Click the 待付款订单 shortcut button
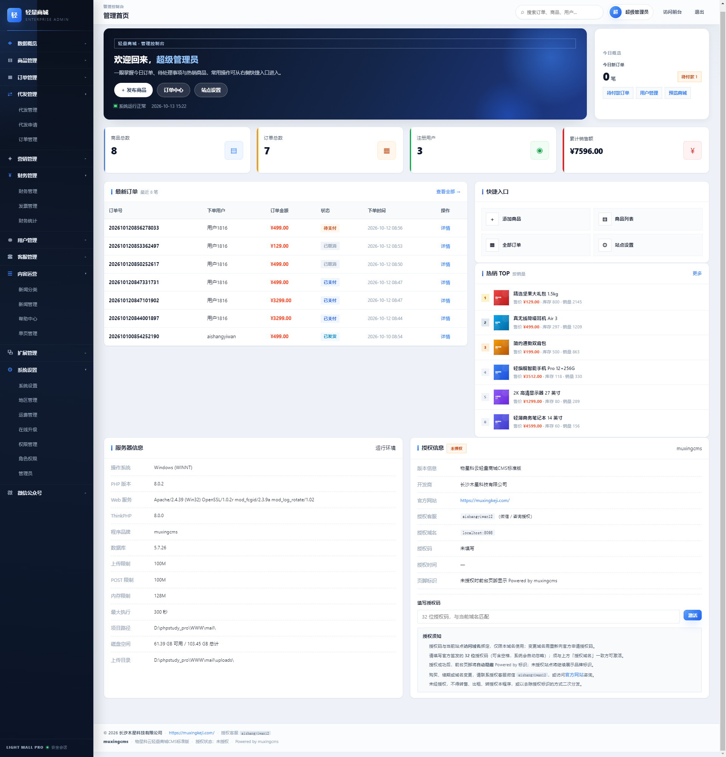This screenshot has width=726, height=757. [618, 93]
